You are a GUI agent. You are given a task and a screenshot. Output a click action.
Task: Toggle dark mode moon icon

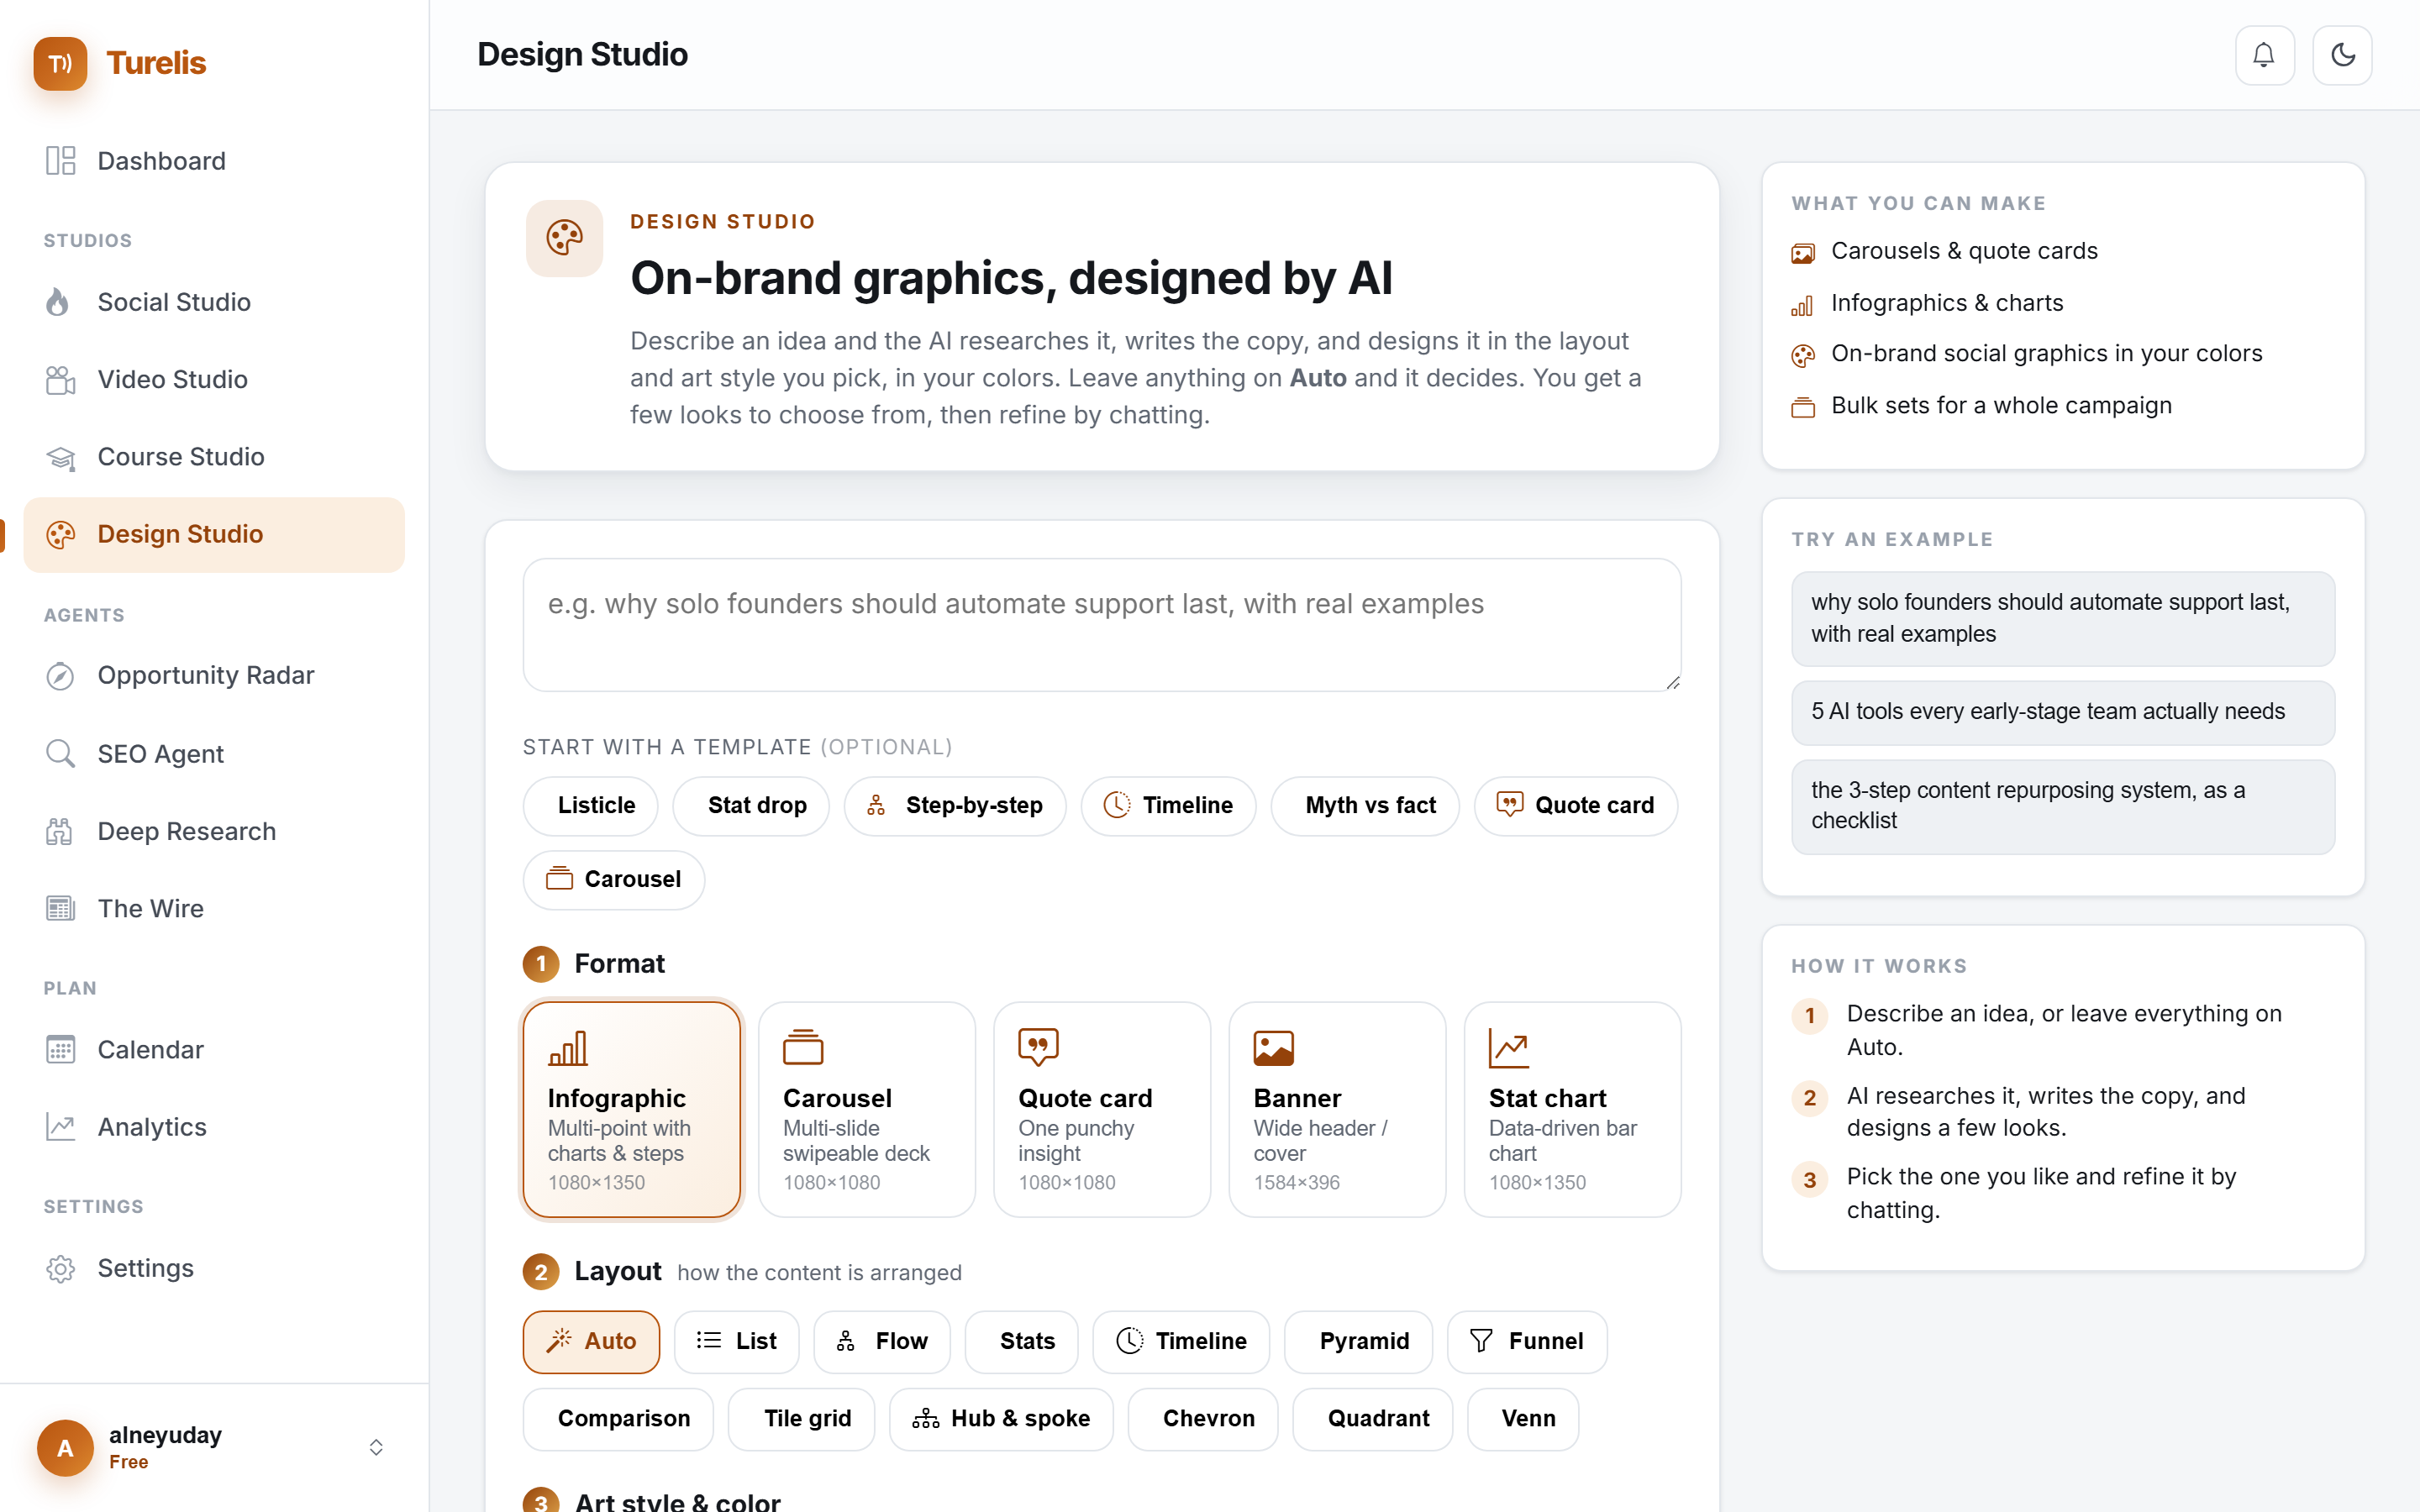(x=2342, y=55)
